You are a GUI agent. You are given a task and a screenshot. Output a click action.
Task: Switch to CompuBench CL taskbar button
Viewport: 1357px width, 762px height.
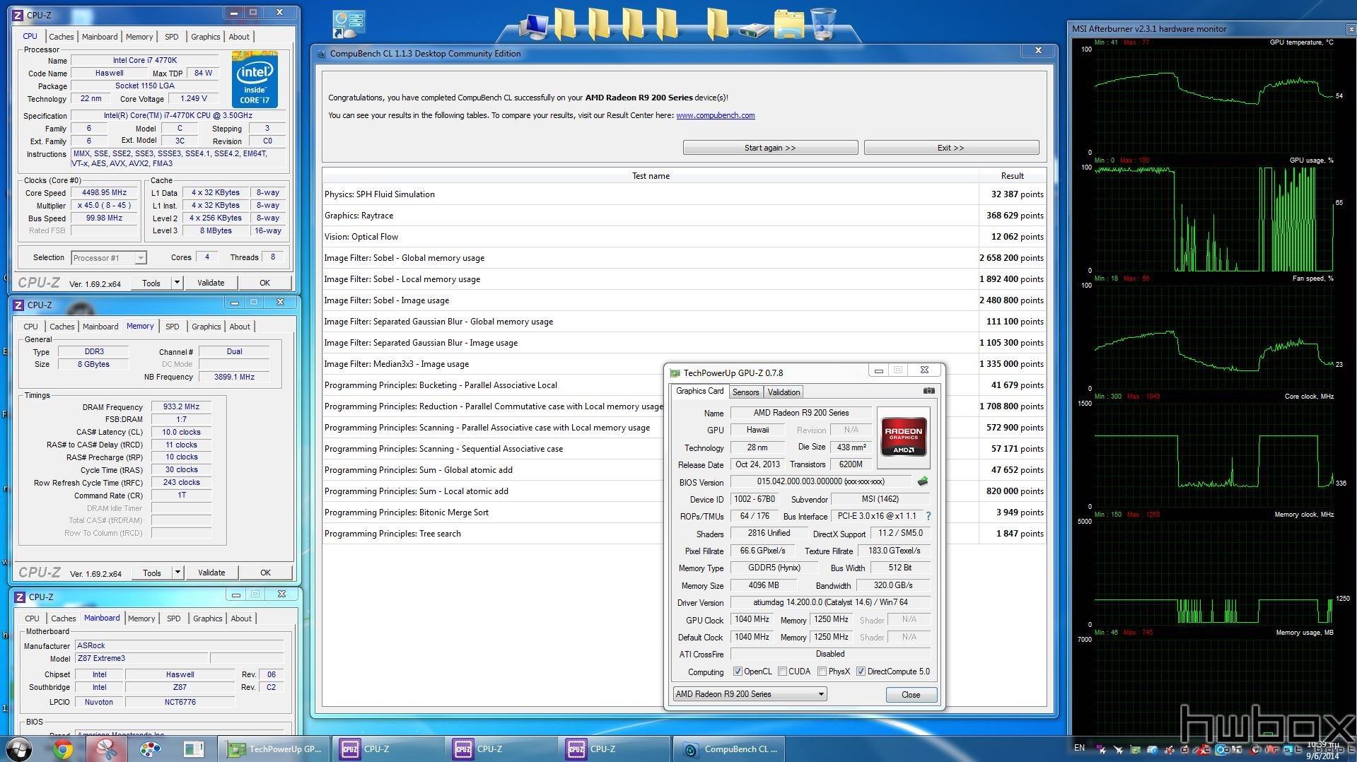730,749
